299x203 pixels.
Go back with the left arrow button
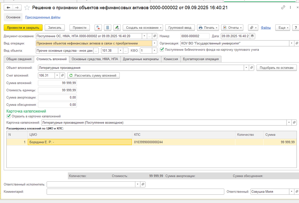point(9,8)
